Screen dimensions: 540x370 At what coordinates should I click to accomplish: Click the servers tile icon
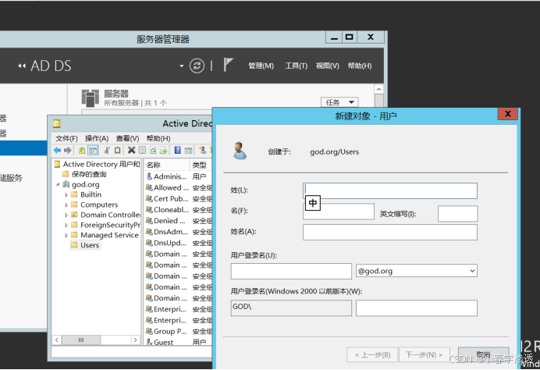(91, 98)
